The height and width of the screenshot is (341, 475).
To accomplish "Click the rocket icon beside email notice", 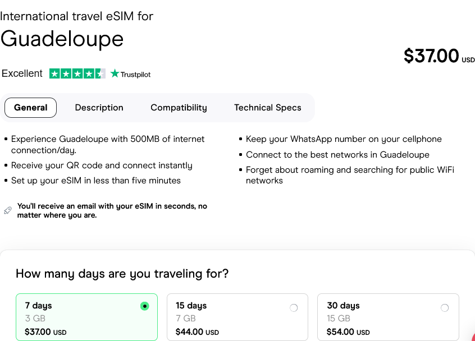I will tap(7, 210).
